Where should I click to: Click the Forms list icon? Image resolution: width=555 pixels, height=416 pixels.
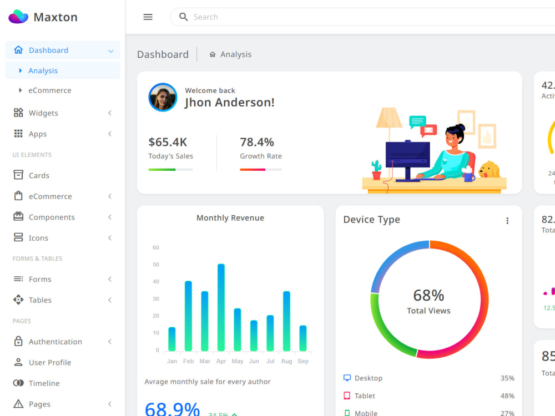(x=18, y=279)
